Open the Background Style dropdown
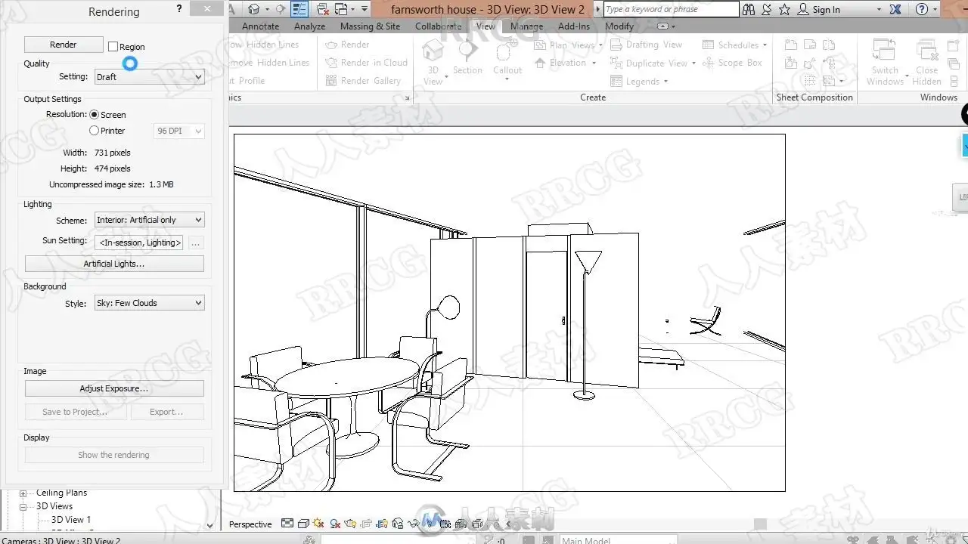The width and height of the screenshot is (968, 544). tap(150, 303)
